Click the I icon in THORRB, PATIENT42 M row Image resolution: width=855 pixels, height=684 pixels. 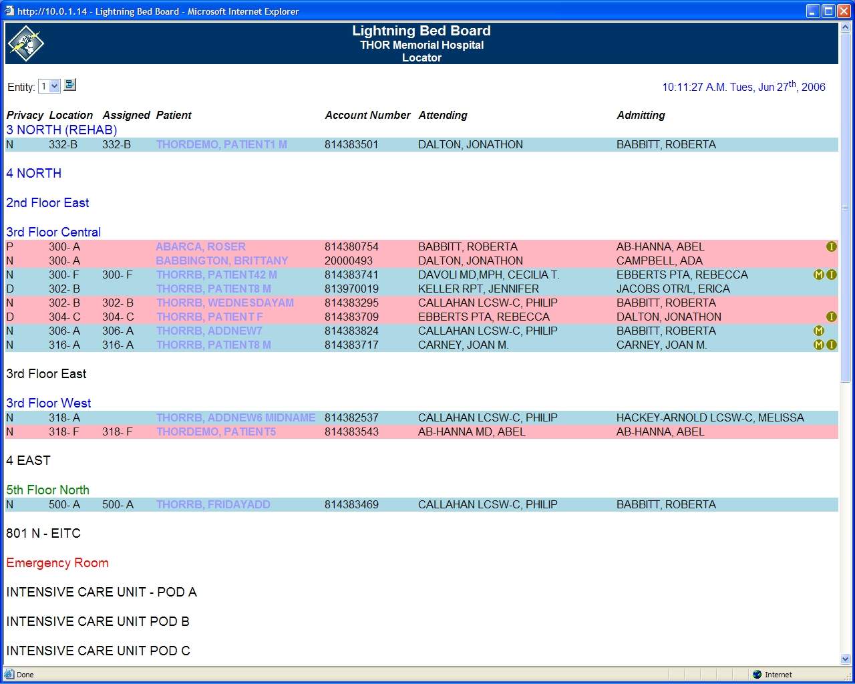point(831,275)
